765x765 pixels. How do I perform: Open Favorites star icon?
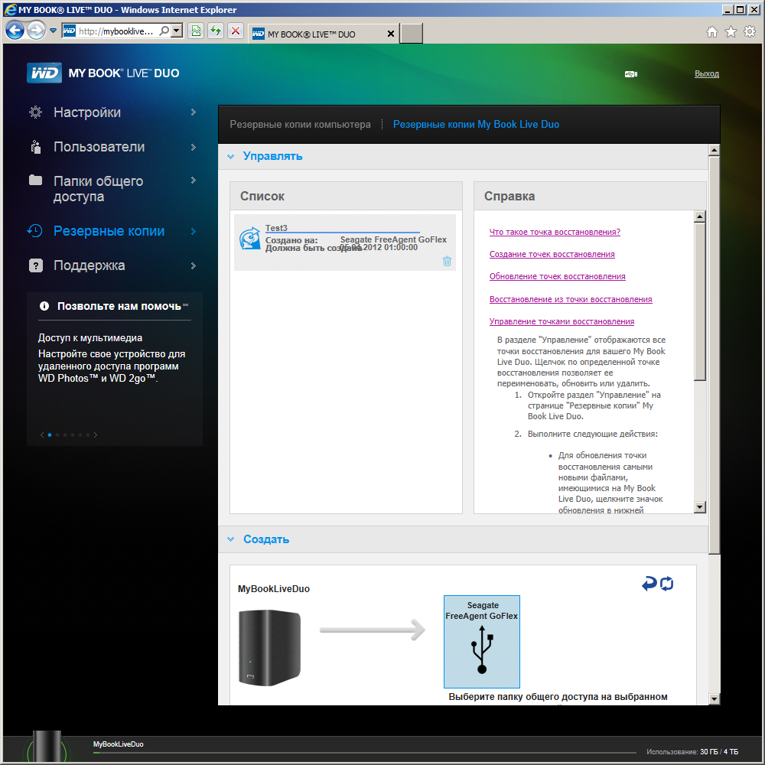(x=731, y=32)
